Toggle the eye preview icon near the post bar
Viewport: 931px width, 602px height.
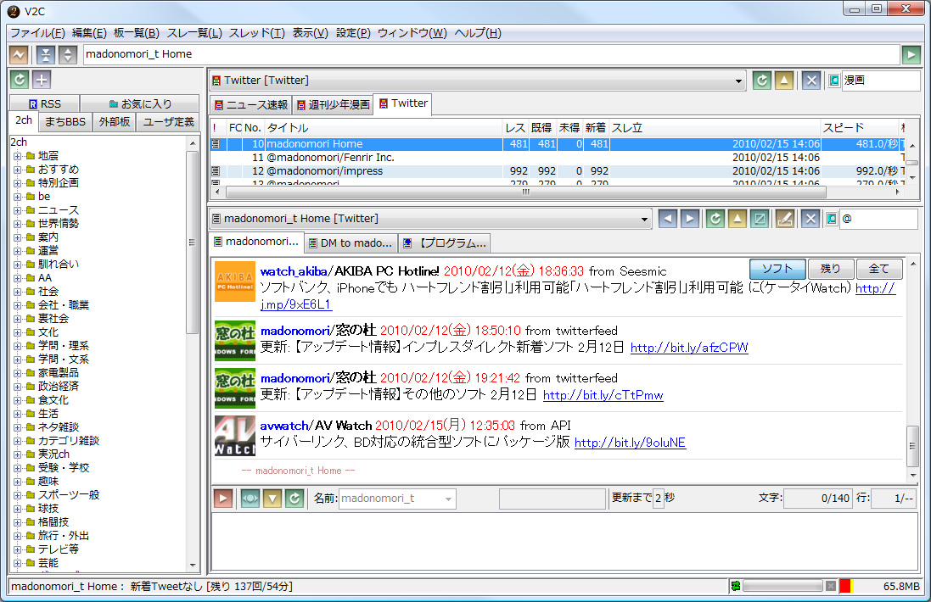pyautogui.click(x=250, y=499)
